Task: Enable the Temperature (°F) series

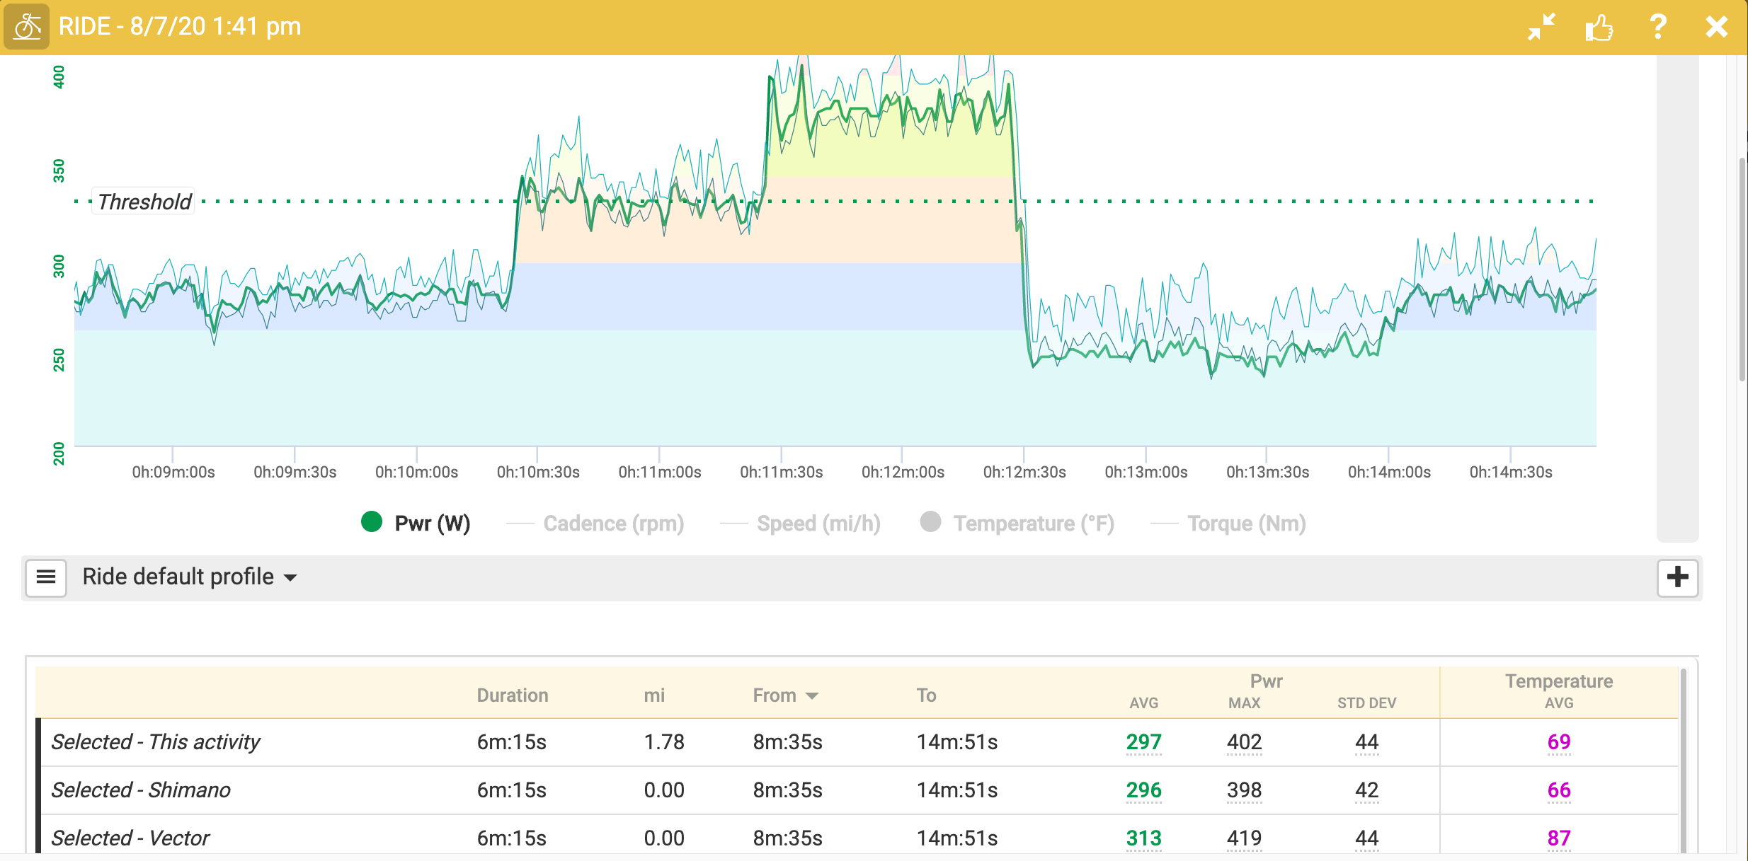Action: [x=1033, y=524]
